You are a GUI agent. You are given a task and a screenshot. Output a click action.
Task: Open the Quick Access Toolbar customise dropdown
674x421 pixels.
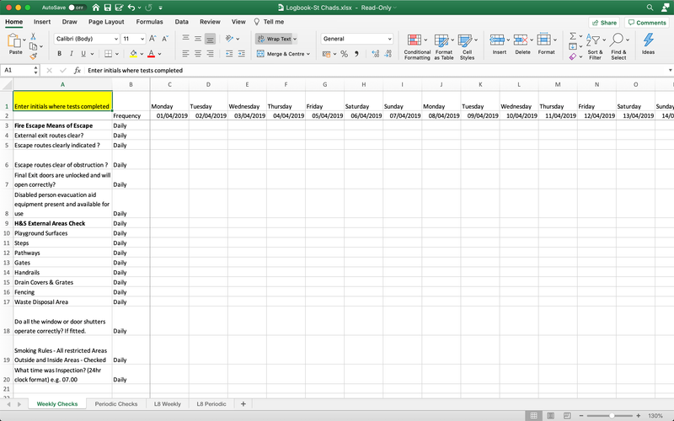click(160, 8)
